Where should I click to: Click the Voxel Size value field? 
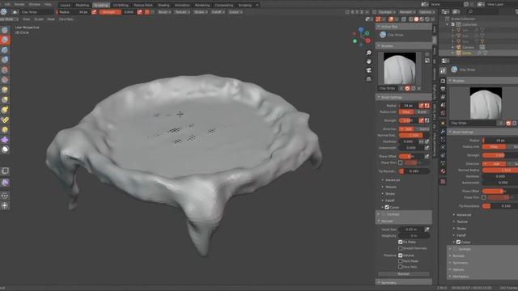[411, 230]
